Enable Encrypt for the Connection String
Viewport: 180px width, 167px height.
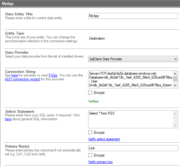point(90,93)
